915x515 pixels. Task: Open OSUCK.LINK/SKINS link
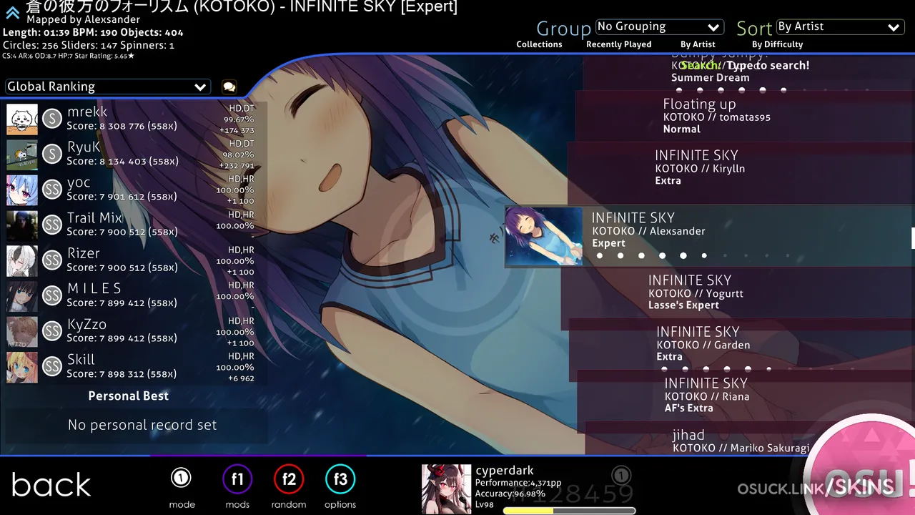click(x=815, y=489)
